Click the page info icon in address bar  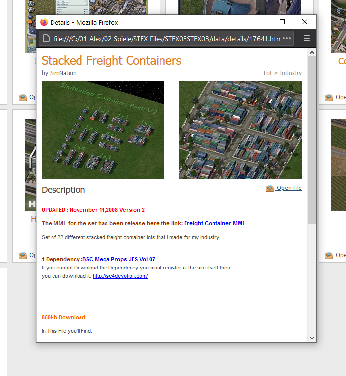(46, 38)
